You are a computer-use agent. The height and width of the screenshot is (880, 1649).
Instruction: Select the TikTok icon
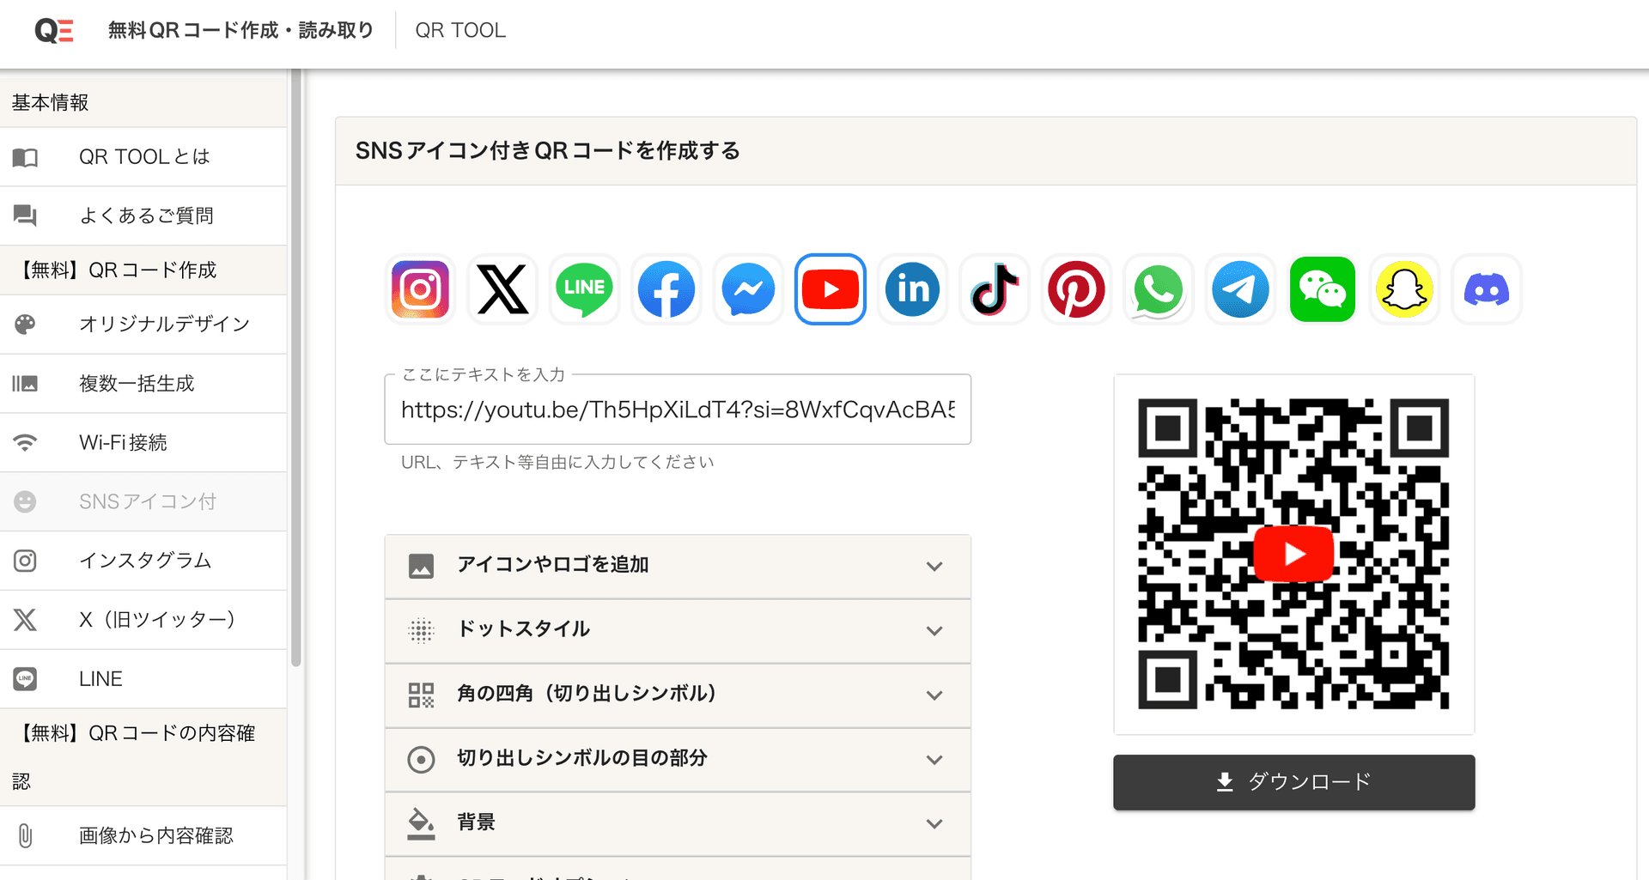[x=994, y=289]
